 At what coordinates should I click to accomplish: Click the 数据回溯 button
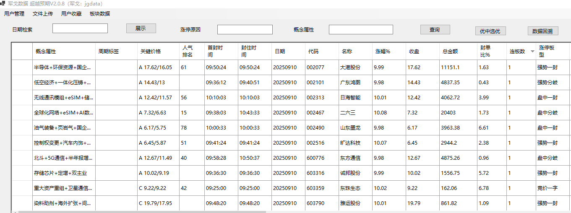click(542, 31)
